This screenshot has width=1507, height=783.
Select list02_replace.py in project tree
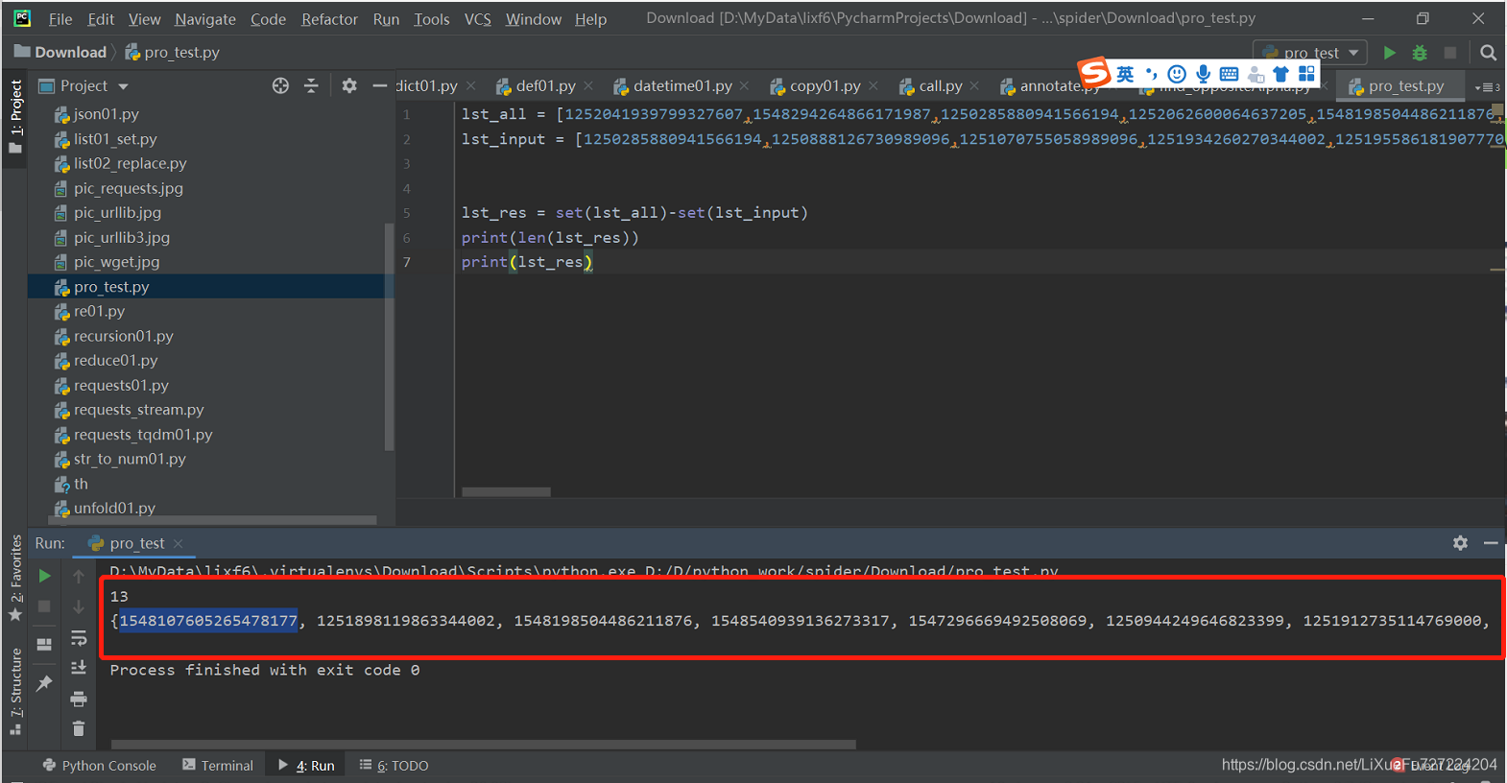(130, 164)
